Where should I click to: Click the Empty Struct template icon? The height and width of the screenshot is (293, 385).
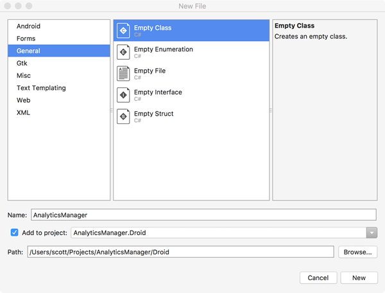[124, 117]
